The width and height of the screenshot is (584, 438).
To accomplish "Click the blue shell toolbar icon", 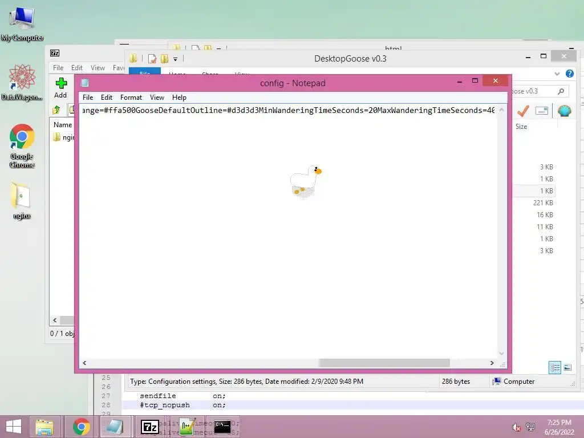I will [x=565, y=111].
